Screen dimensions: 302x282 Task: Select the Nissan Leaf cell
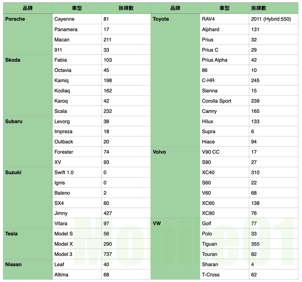[77, 264]
